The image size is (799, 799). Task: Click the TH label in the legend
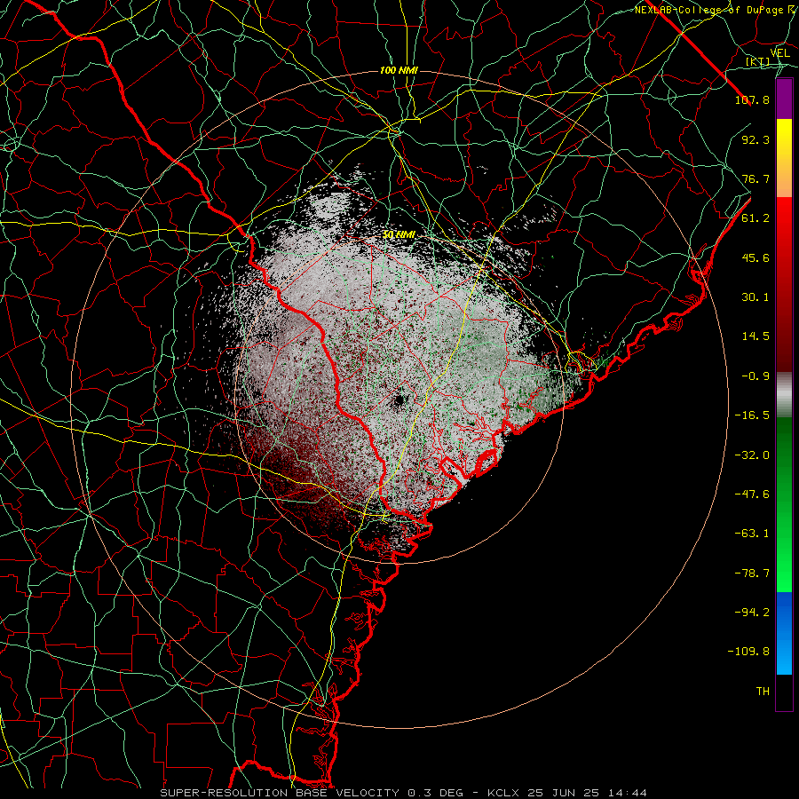click(763, 692)
